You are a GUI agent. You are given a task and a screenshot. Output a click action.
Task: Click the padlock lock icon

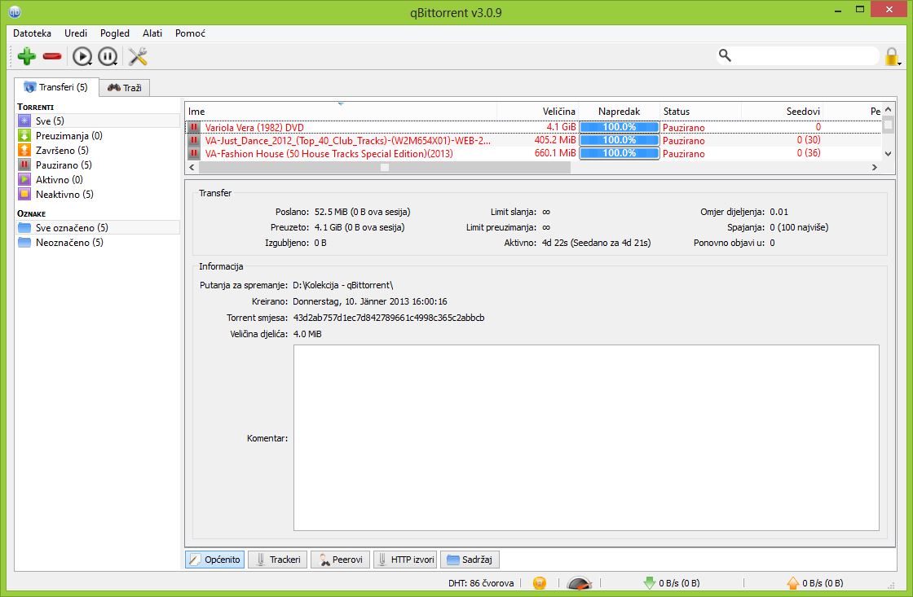coord(892,56)
